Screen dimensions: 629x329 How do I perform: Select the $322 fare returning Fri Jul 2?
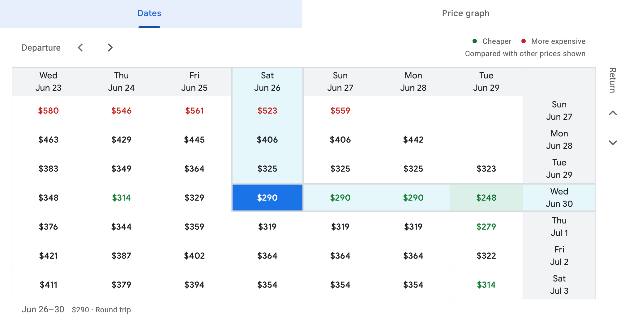point(486,256)
